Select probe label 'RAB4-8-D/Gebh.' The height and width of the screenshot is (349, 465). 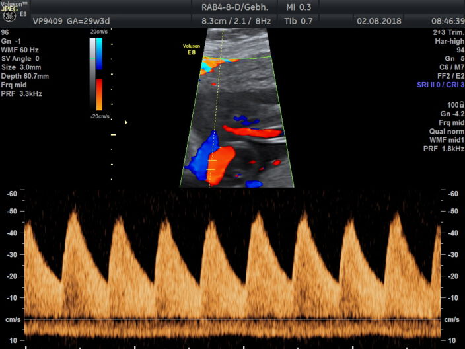point(235,7)
